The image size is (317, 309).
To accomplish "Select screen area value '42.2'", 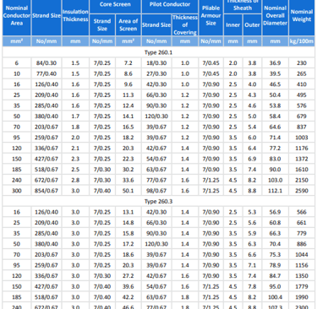I will point(128,297).
